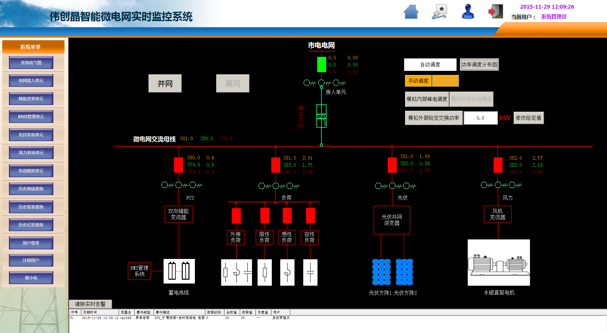607x333 pixels.
Task: Select BMS管理单元 in the sidebar
Action: pyautogui.click(x=31, y=117)
